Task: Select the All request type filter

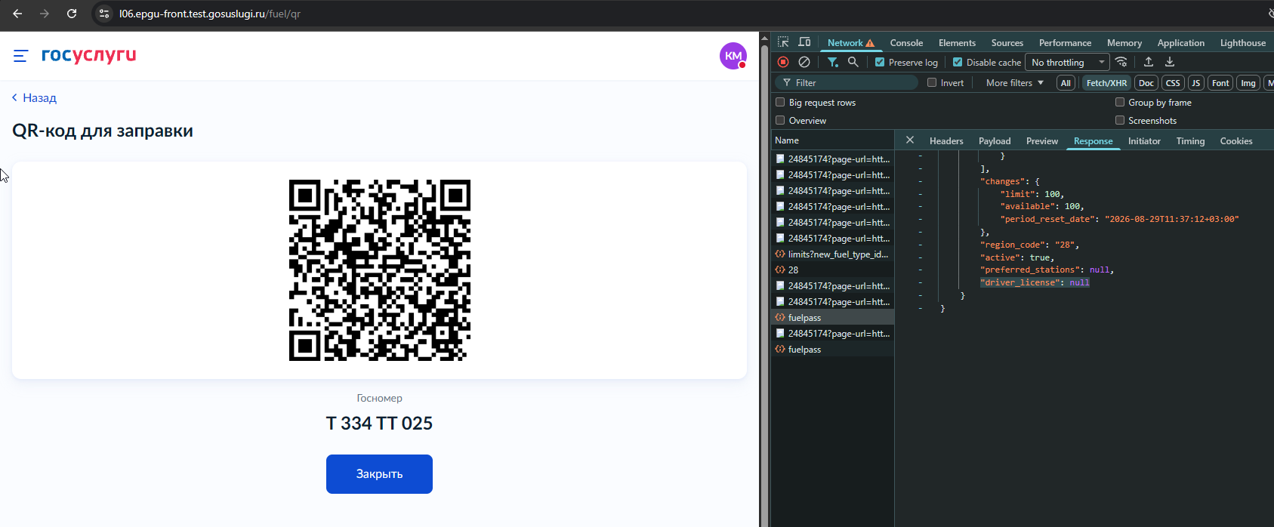Action: tap(1066, 83)
